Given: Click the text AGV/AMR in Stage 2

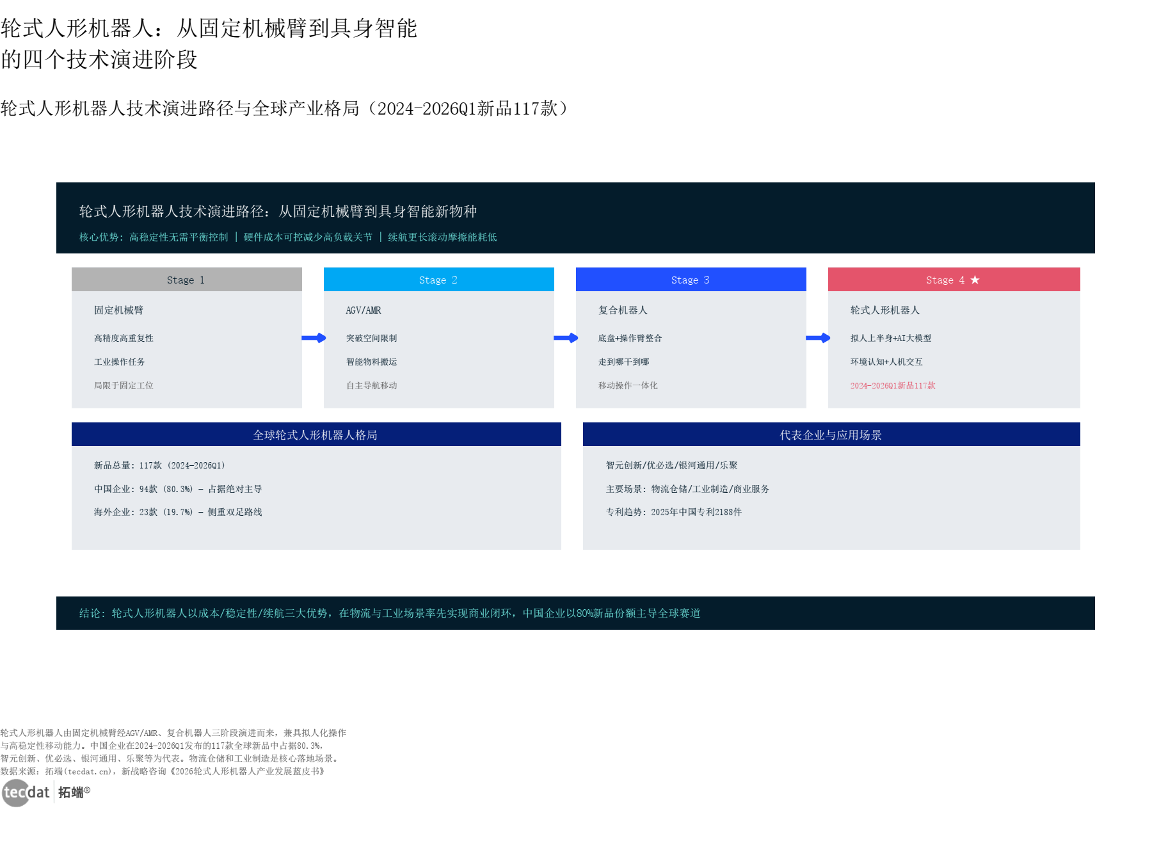Looking at the screenshot, I should point(364,310).
